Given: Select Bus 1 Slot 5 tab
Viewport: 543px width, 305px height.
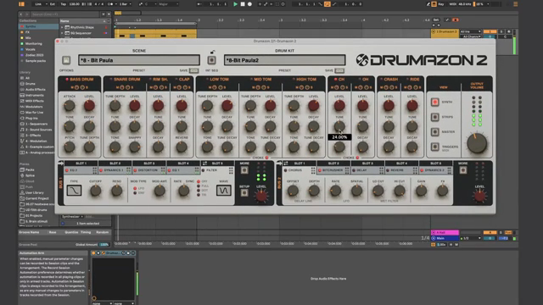Looking at the screenshot, I should pos(217,164).
